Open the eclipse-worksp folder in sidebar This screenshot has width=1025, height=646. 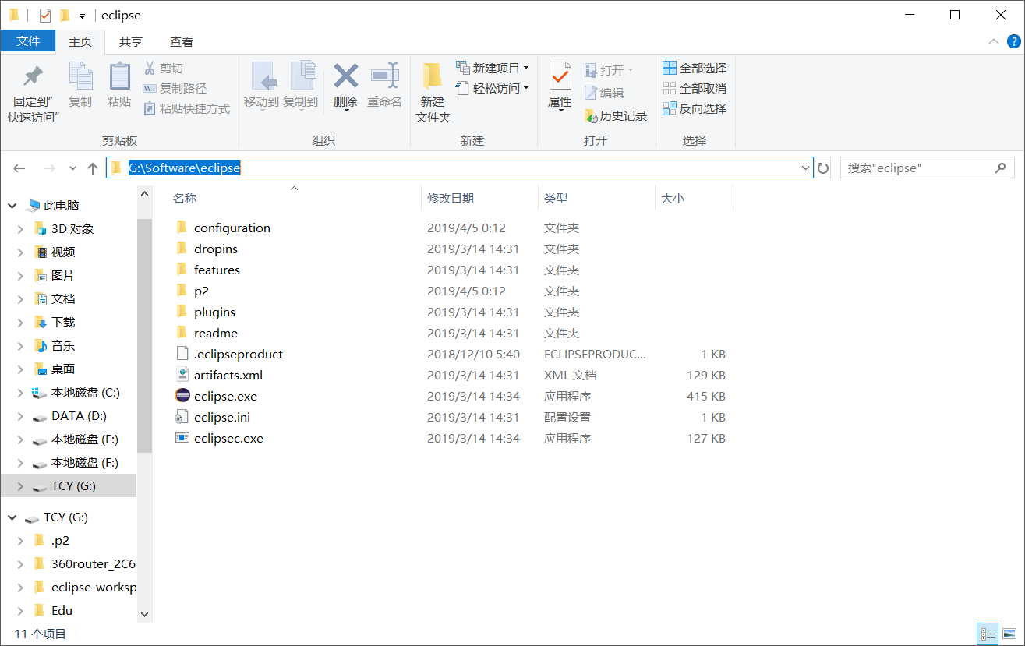pos(93,587)
